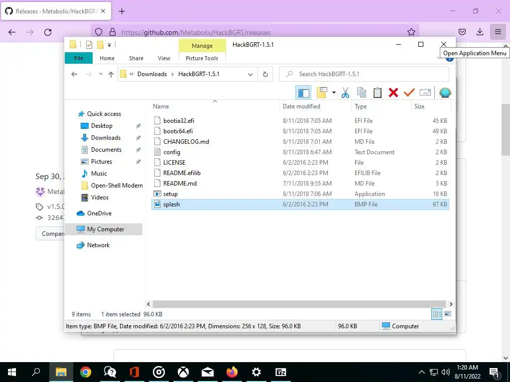Viewport: 510px width, 382px height.
Task: Click the Refresh button next to address bar
Action: pyautogui.click(x=265, y=74)
